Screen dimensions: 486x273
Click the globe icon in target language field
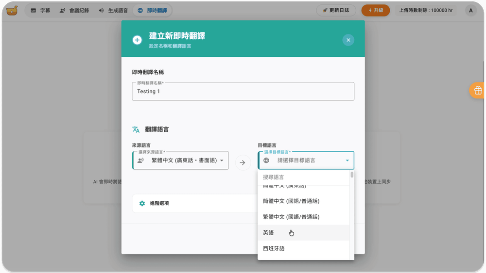click(x=266, y=161)
